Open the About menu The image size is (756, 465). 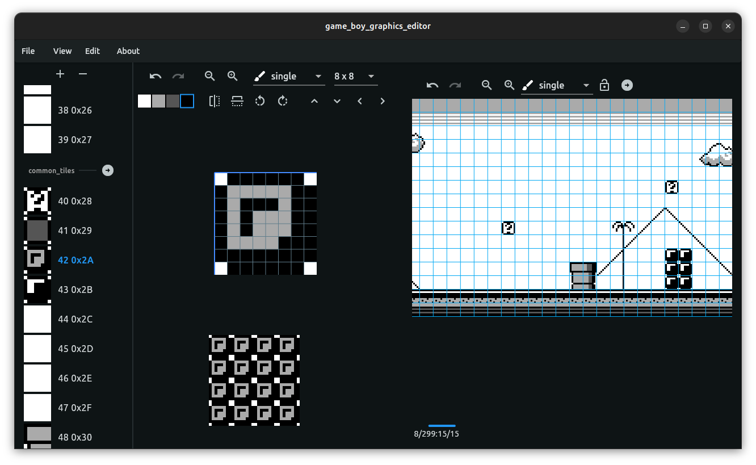[x=128, y=51]
